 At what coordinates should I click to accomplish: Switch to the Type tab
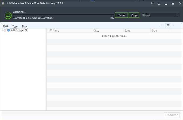pos(15,26)
